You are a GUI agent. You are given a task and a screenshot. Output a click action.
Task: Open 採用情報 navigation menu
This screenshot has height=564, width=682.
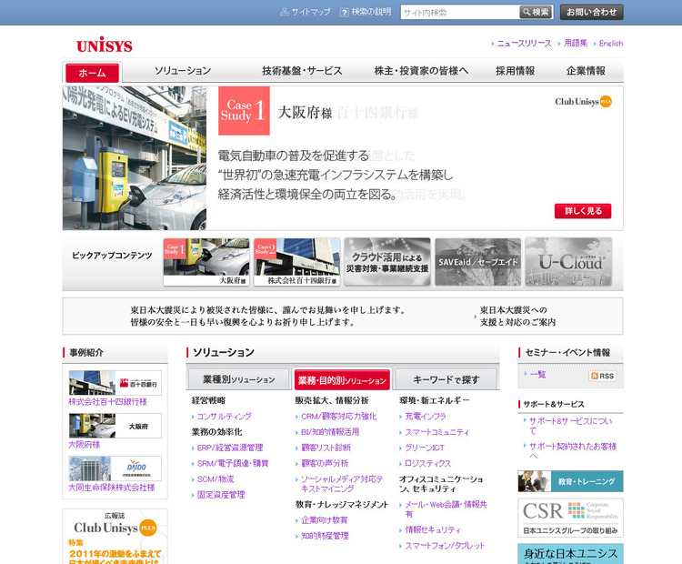coord(515,71)
